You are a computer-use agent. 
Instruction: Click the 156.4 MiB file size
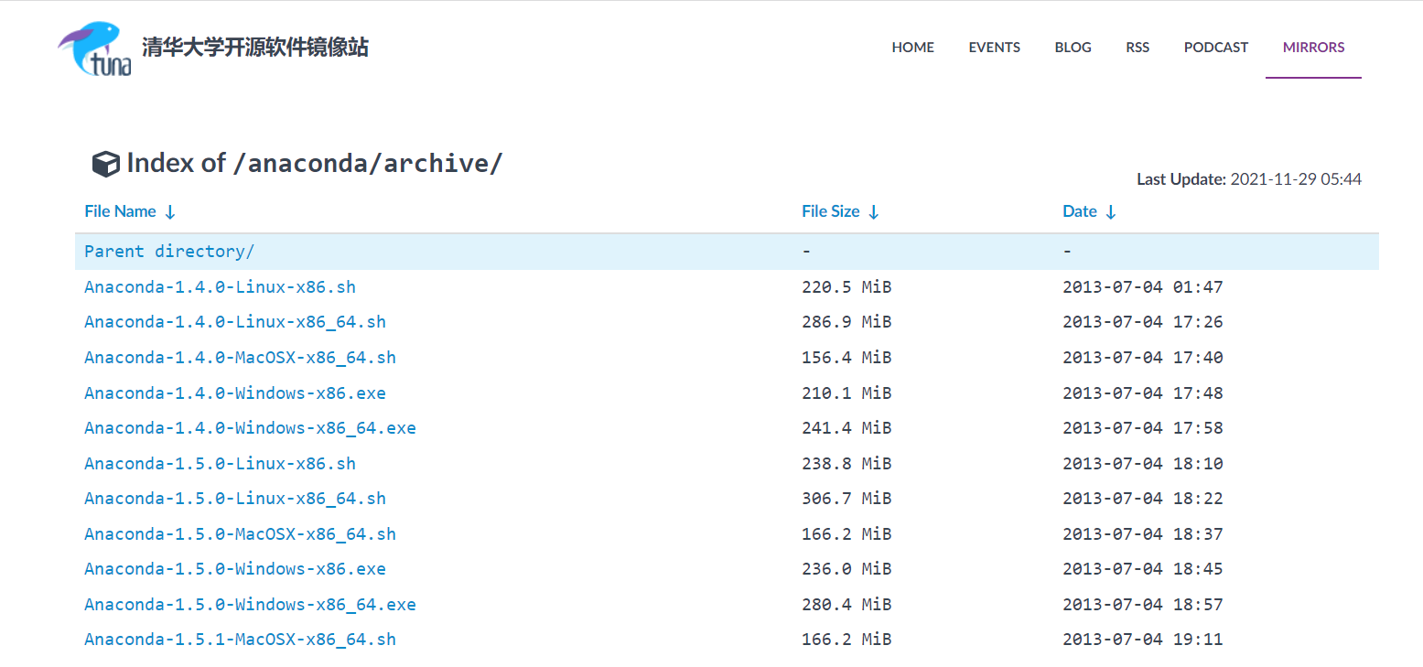point(846,357)
